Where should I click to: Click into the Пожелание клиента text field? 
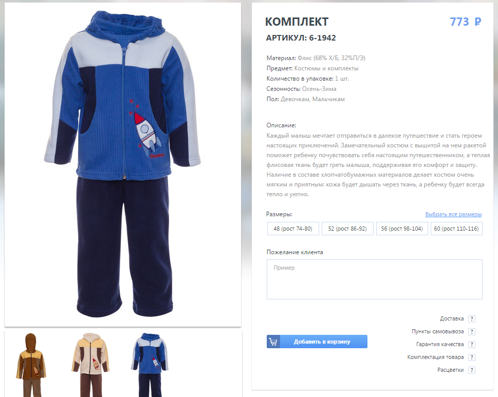(375, 279)
